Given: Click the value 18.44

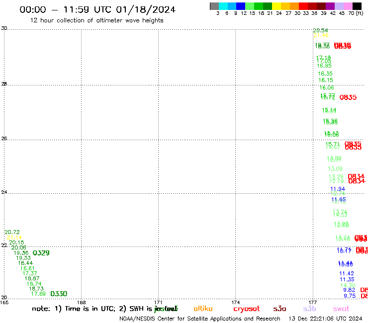Looking at the screenshot, I should click(x=25, y=263).
